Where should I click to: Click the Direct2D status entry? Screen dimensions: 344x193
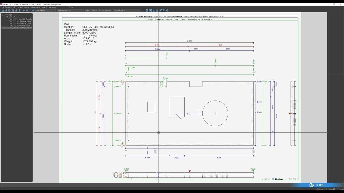pyautogui.click(x=332, y=189)
